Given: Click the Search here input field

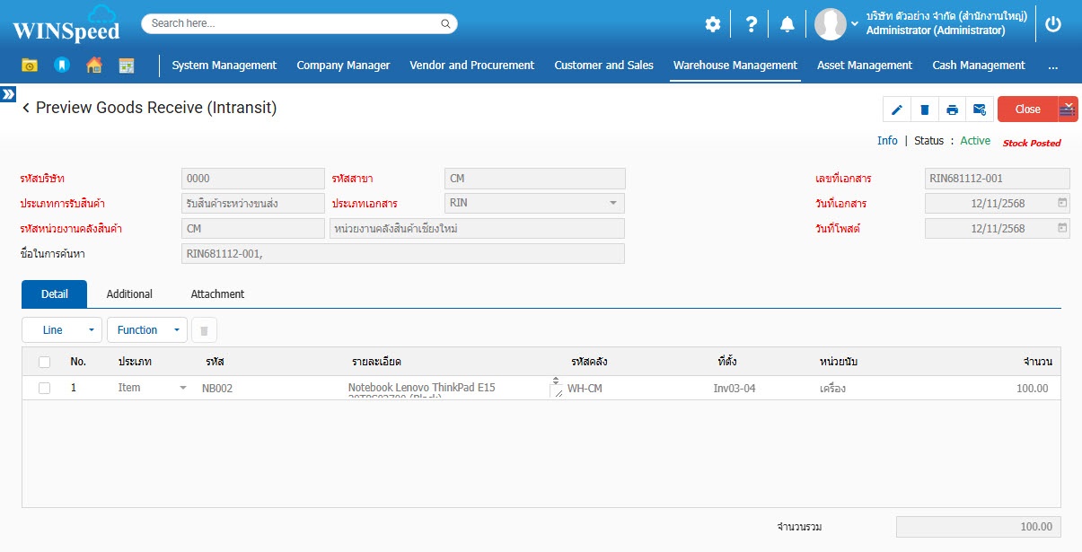Looking at the screenshot, I should point(299,23).
